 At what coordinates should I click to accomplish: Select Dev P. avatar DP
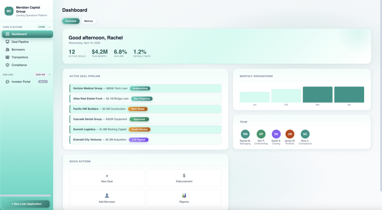pos(261,134)
